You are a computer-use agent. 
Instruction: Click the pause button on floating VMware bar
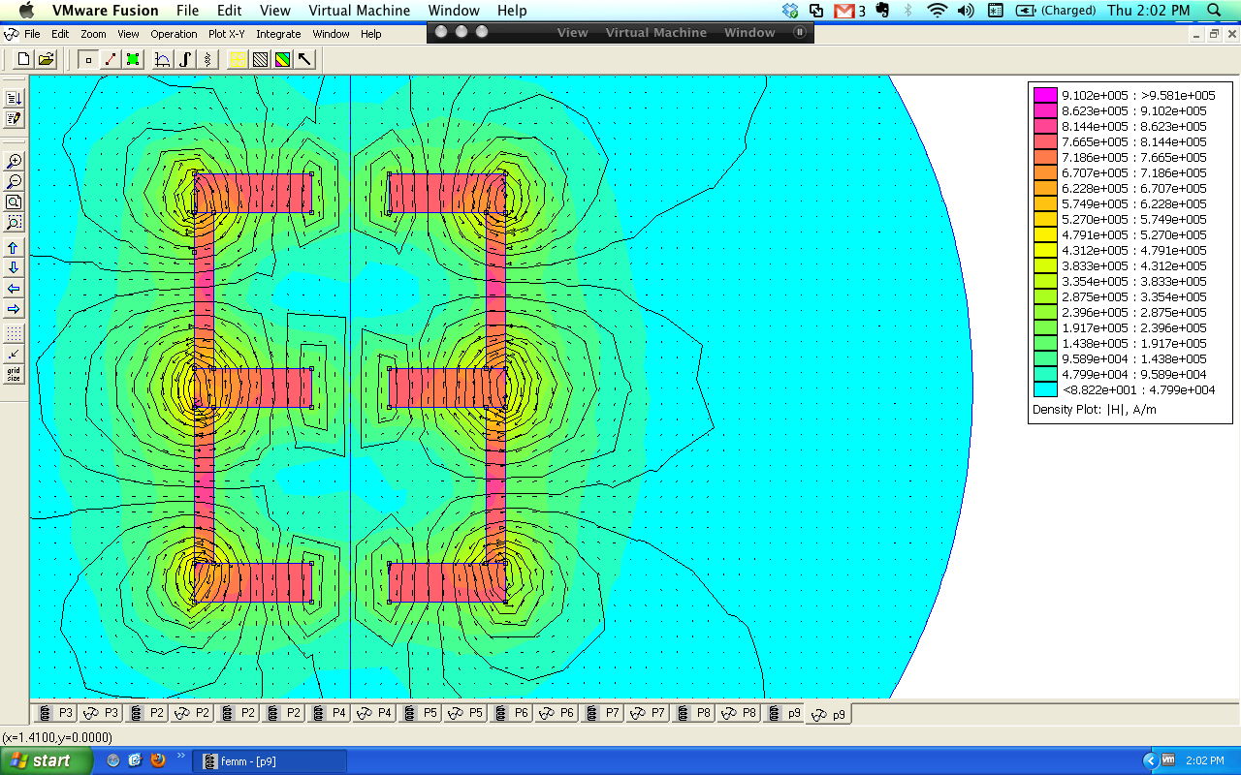click(x=800, y=32)
